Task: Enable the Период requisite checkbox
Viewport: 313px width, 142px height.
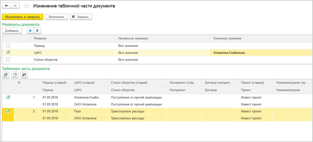Action: pos(8,45)
